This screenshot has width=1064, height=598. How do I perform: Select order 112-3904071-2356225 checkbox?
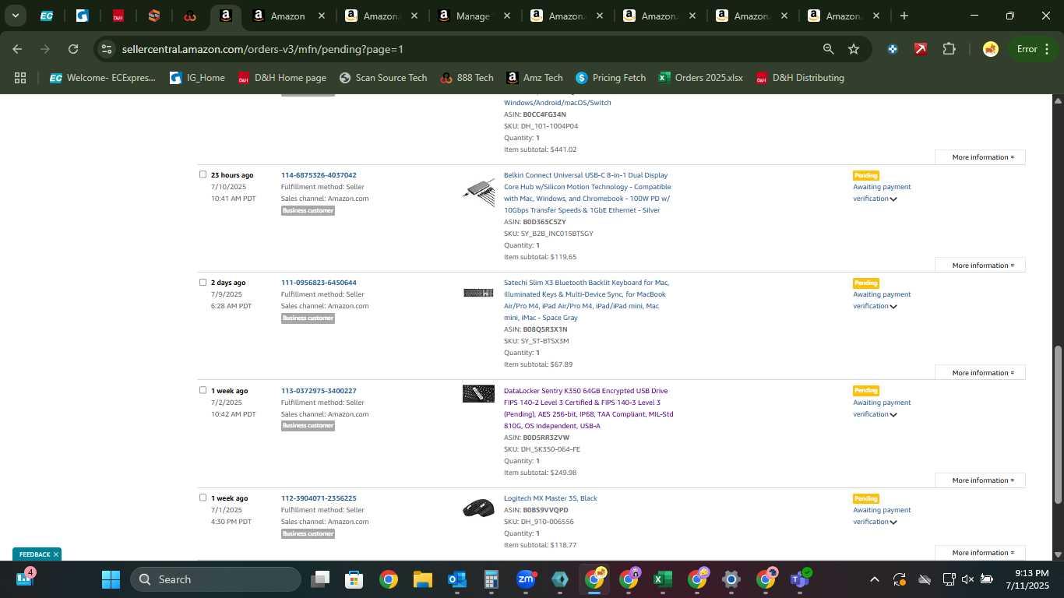pyautogui.click(x=203, y=498)
